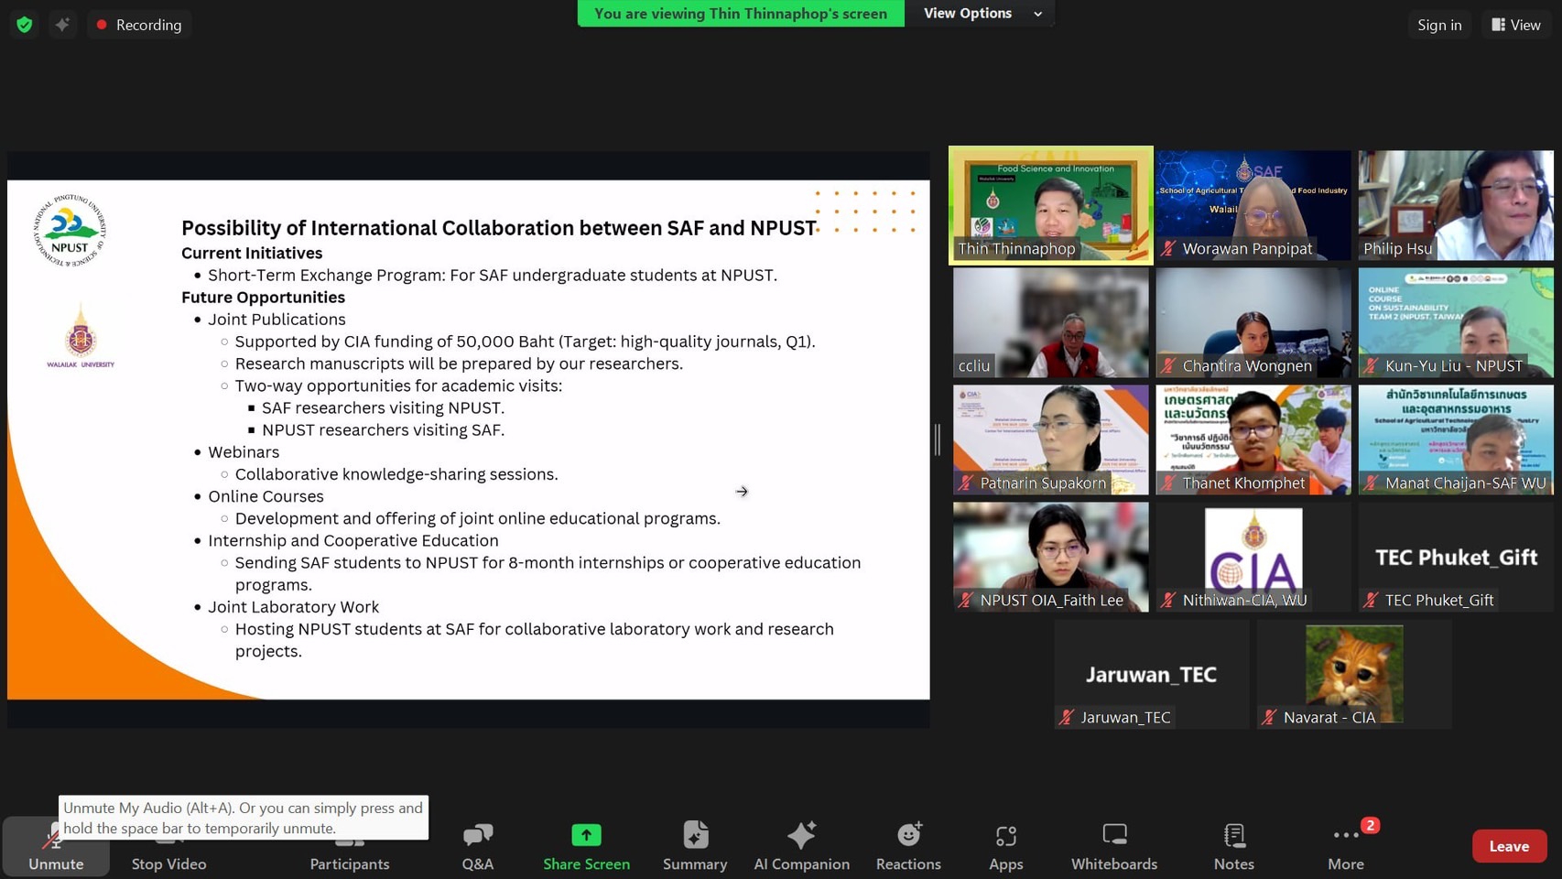Viewport: 1562px width, 879px height.
Task: Open the meeting Summary
Action: click(695, 845)
